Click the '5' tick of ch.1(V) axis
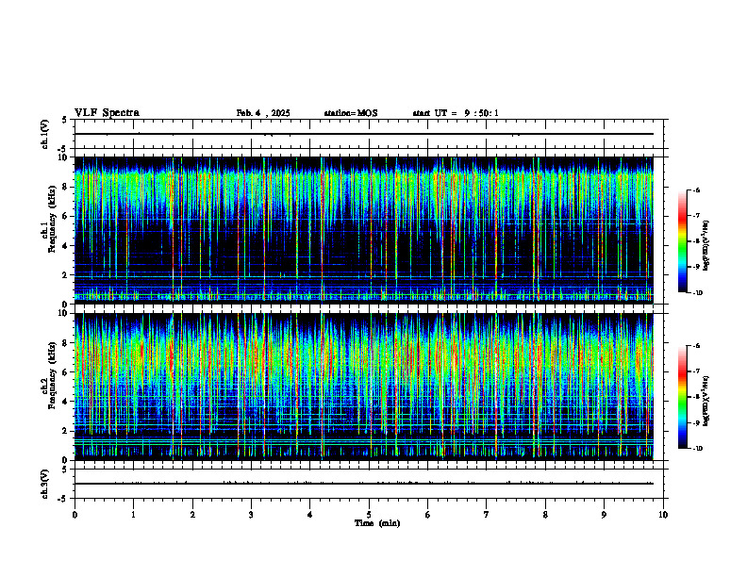This screenshot has height=577, width=747. [x=64, y=120]
